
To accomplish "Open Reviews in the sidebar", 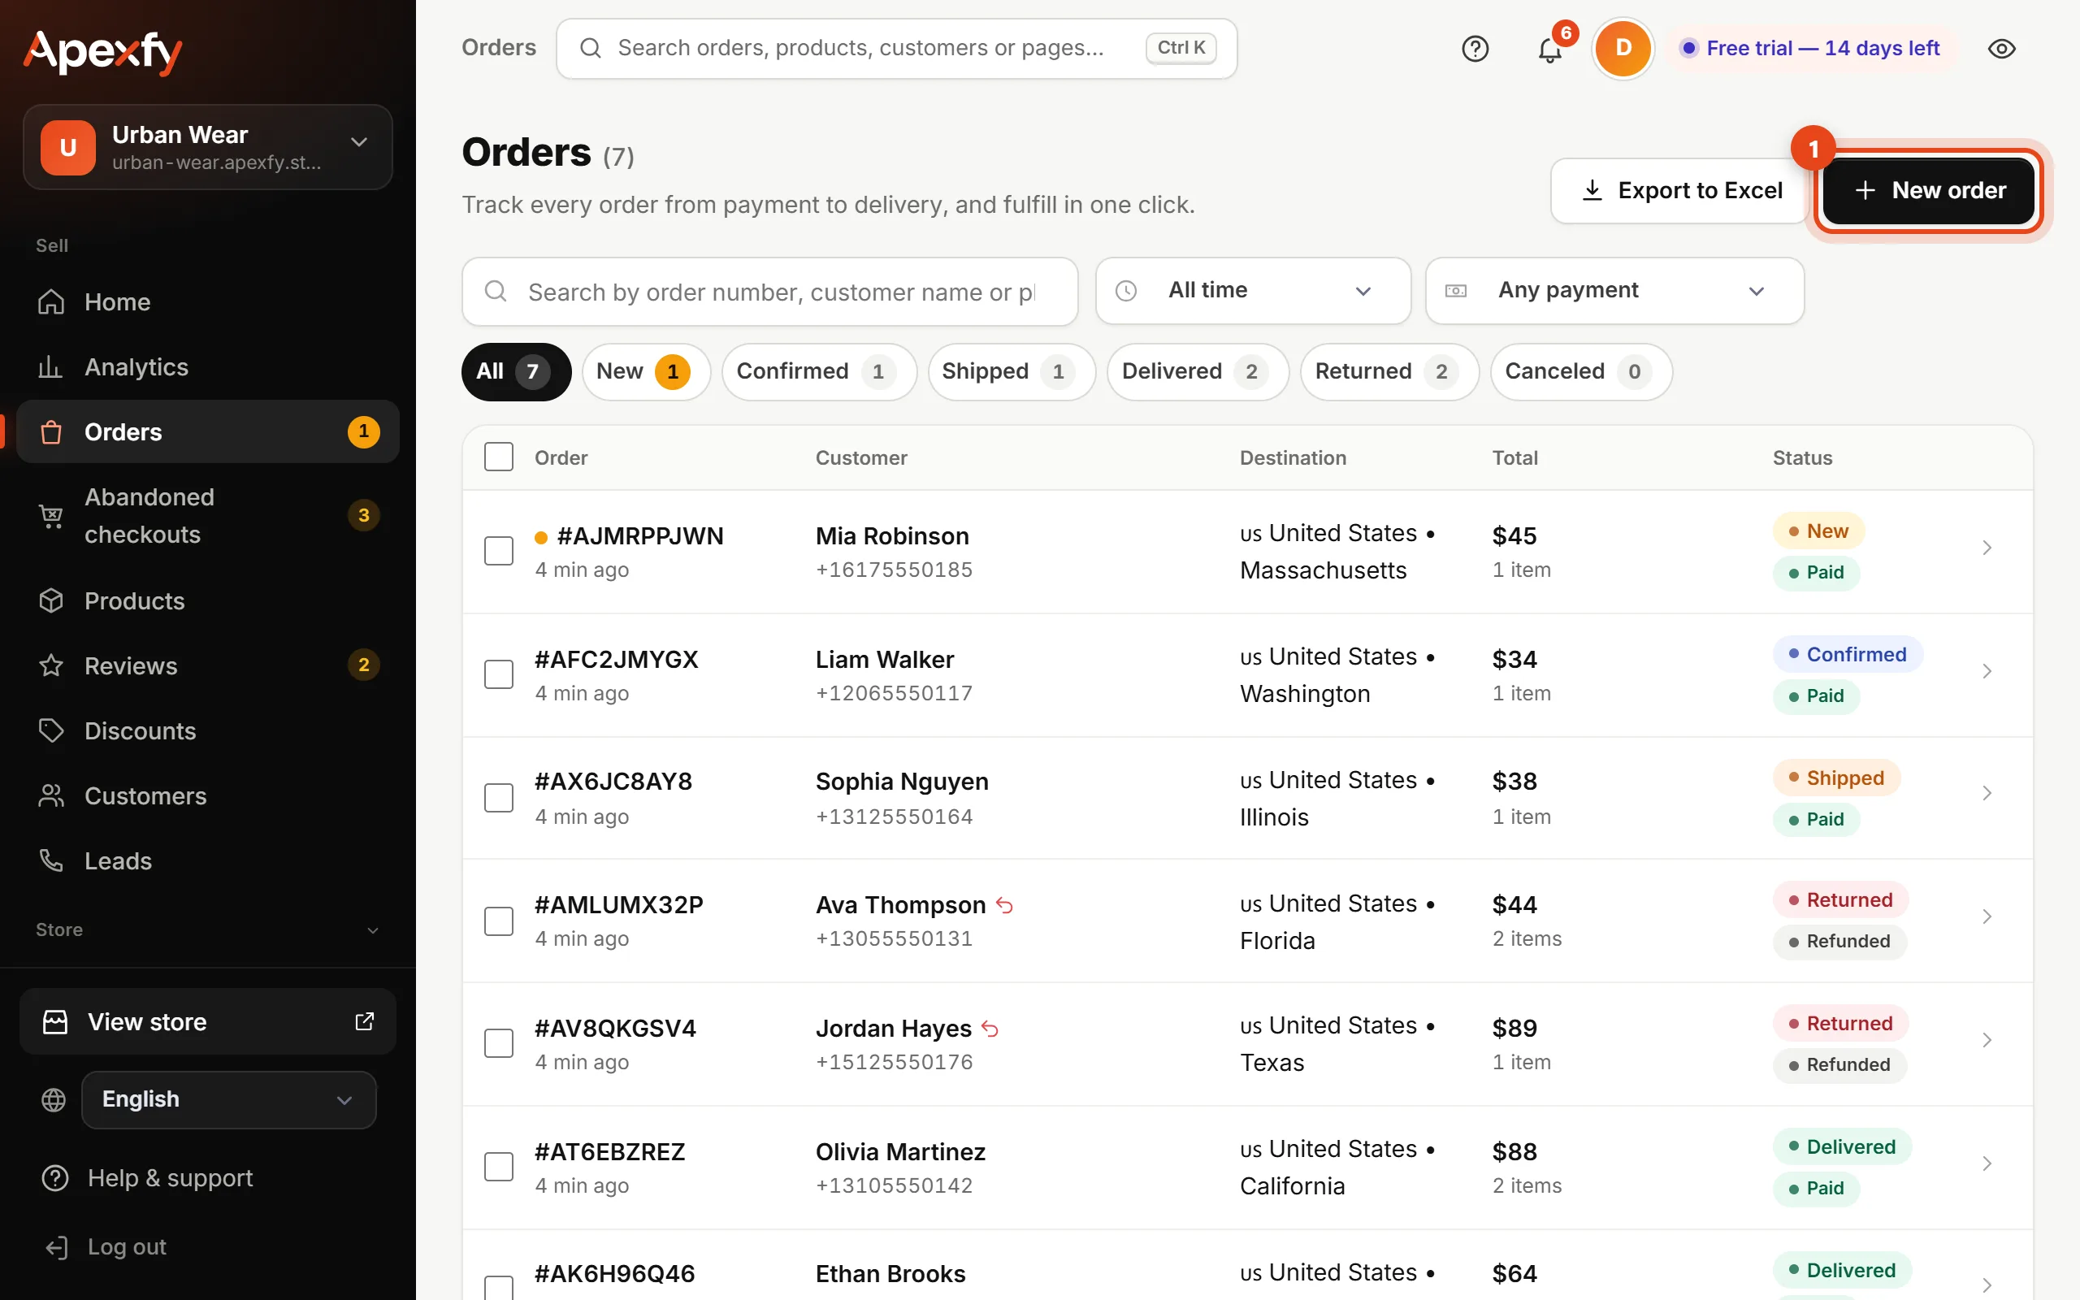I will coord(208,665).
